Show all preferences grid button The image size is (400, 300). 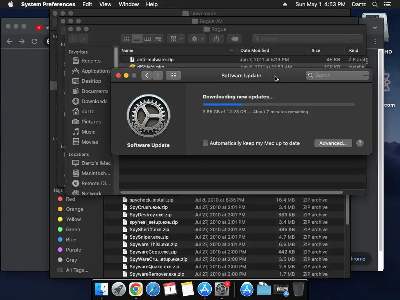pos(173,75)
